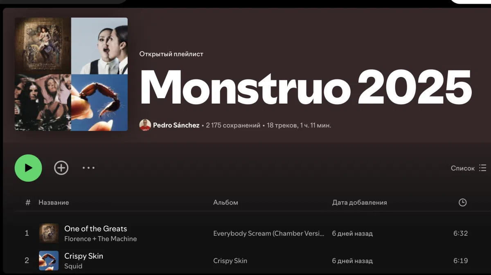Click the 6:32 duration value
Image resolution: width=491 pixels, height=275 pixels.
point(460,234)
